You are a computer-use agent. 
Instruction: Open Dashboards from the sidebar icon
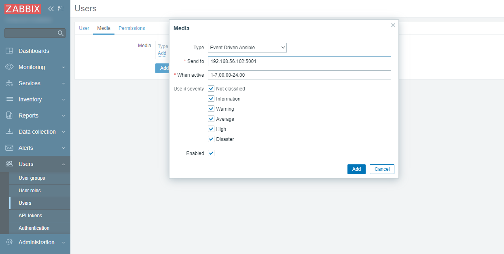point(9,51)
